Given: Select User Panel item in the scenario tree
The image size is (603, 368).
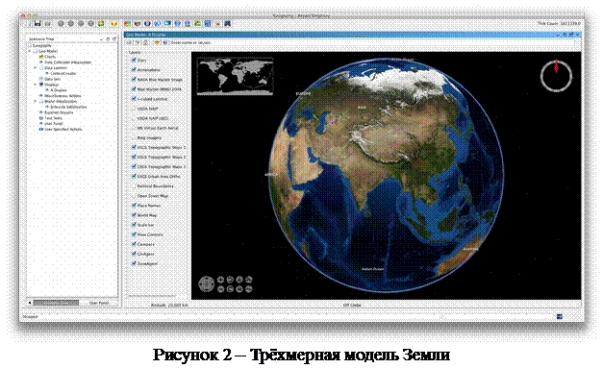Looking at the screenshot, I should pos(54,124).
